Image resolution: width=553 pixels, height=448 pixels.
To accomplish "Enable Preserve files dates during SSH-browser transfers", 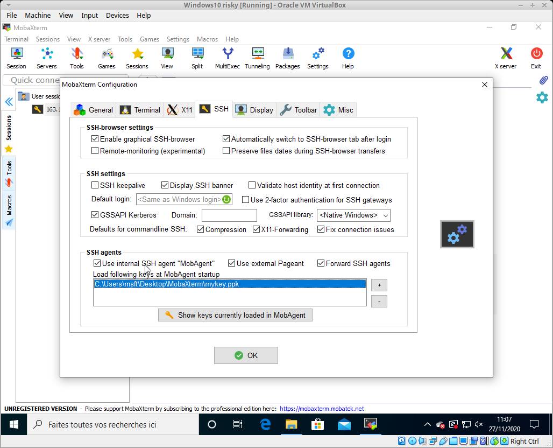I will coord(226,151).
